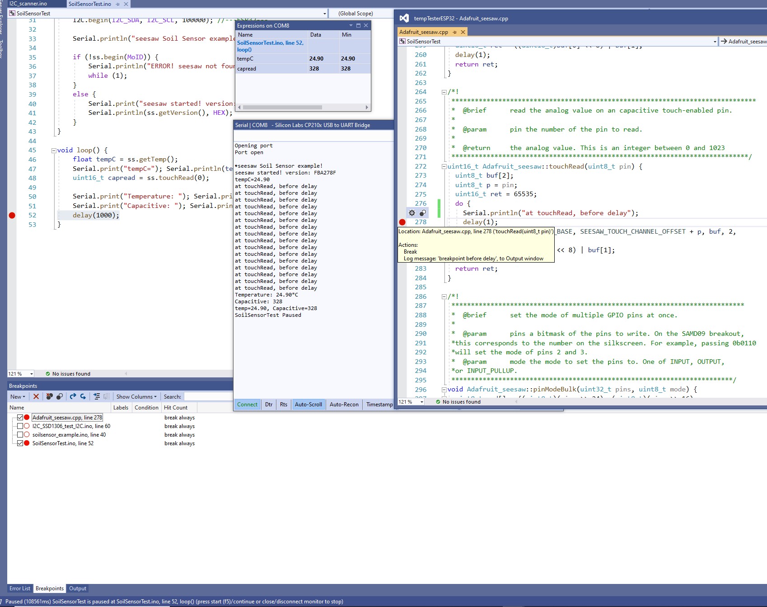Screen dimensions: 767x607
Task: Open the Output tab
Action: [x=78, y=588]
